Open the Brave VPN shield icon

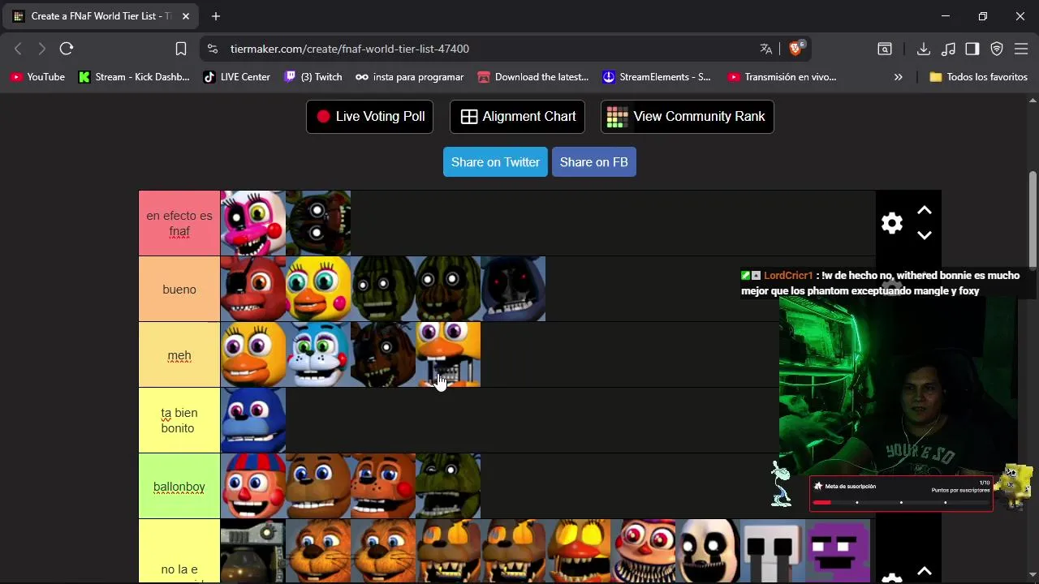pyautogui.click(x=997, y=49)
